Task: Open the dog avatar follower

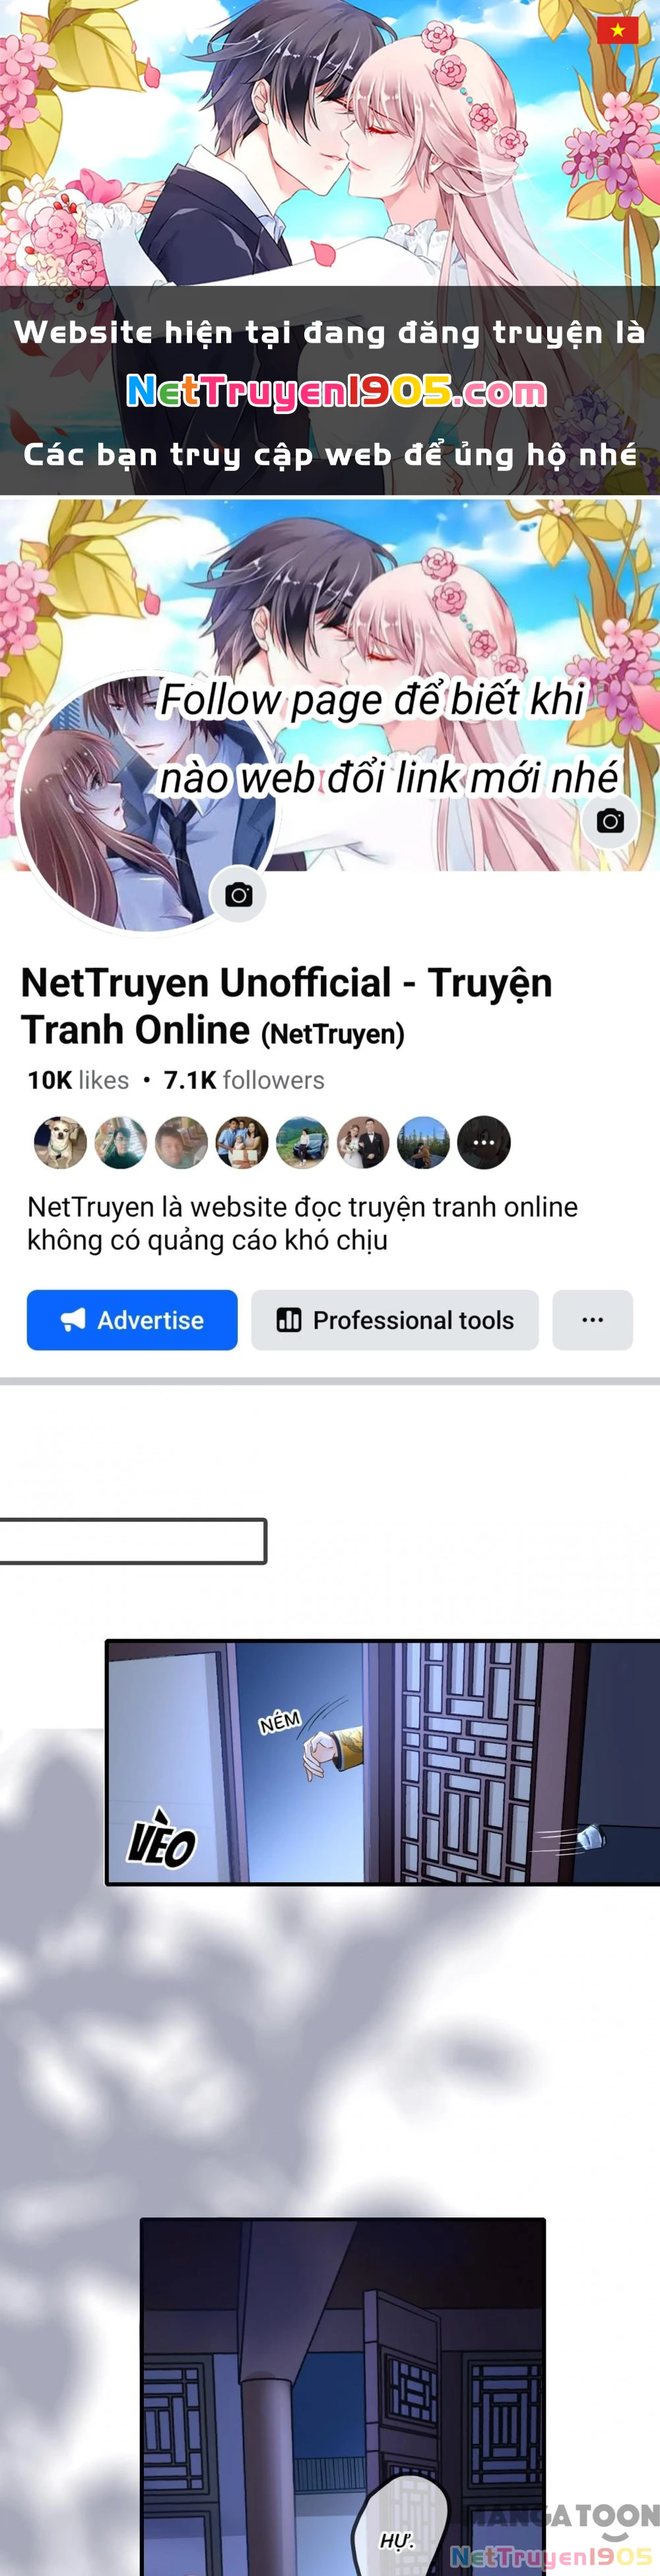Action: (x=60, y=1142)
